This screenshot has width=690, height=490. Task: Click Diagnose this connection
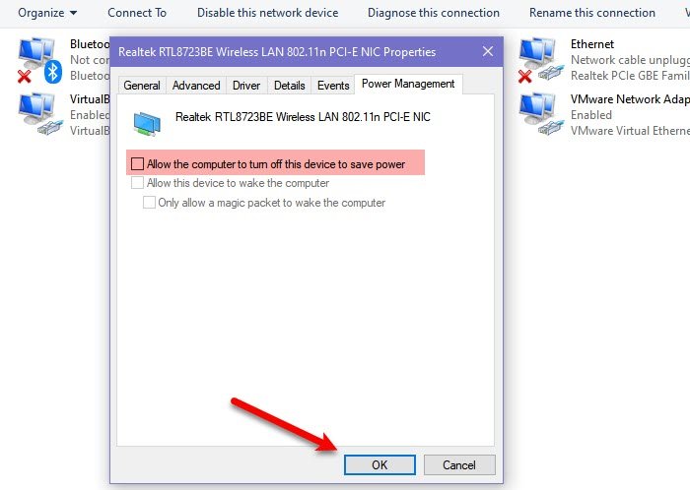coord(434,13)
